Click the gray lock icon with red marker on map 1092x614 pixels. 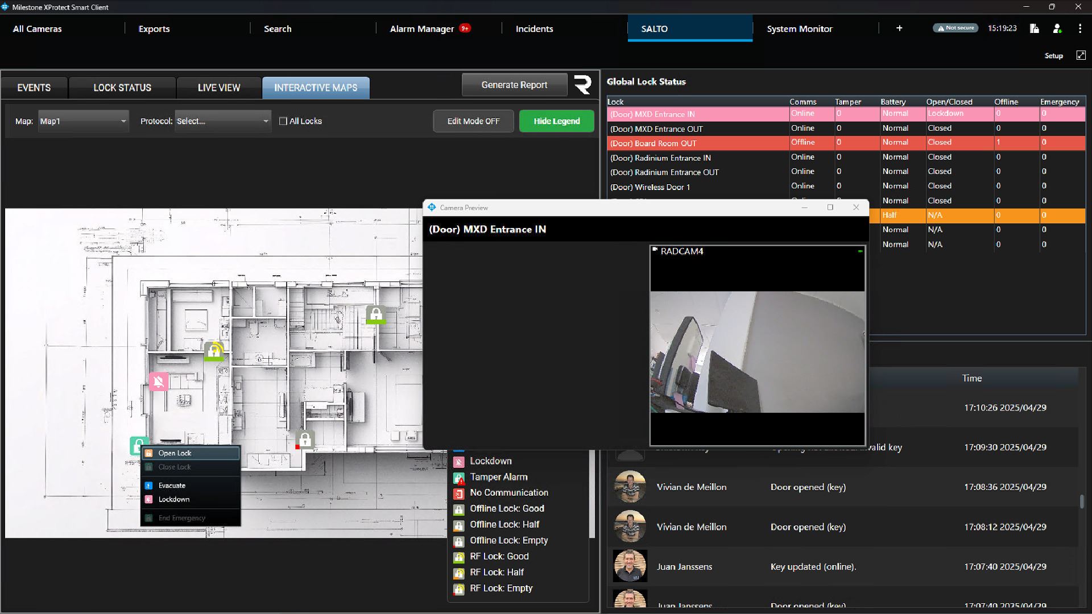click(x=305, y=439)
